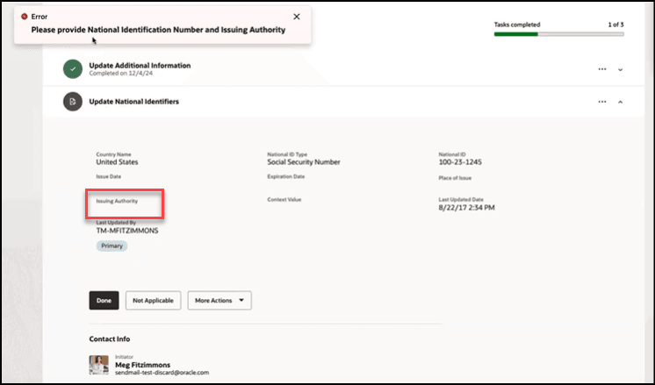Open ellipsis menu for Update Additional Information
Viewport: 655px width, 385px height.
click(x=602, y=69)
